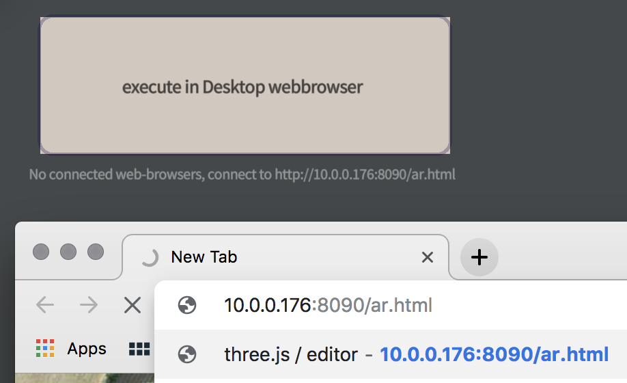Focus the address bar URL text
This screenshot has width=627, height=383.
click(328, 305)
